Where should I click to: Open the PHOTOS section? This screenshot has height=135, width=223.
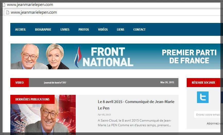coord(84,29)
